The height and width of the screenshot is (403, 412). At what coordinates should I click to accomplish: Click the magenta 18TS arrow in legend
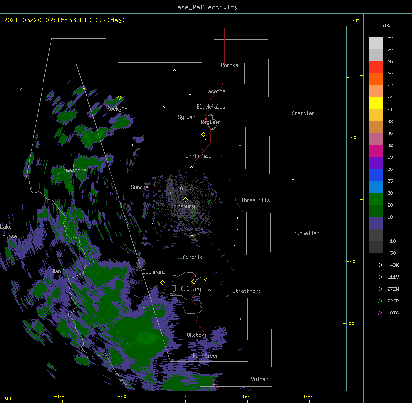tap(376, 313)
